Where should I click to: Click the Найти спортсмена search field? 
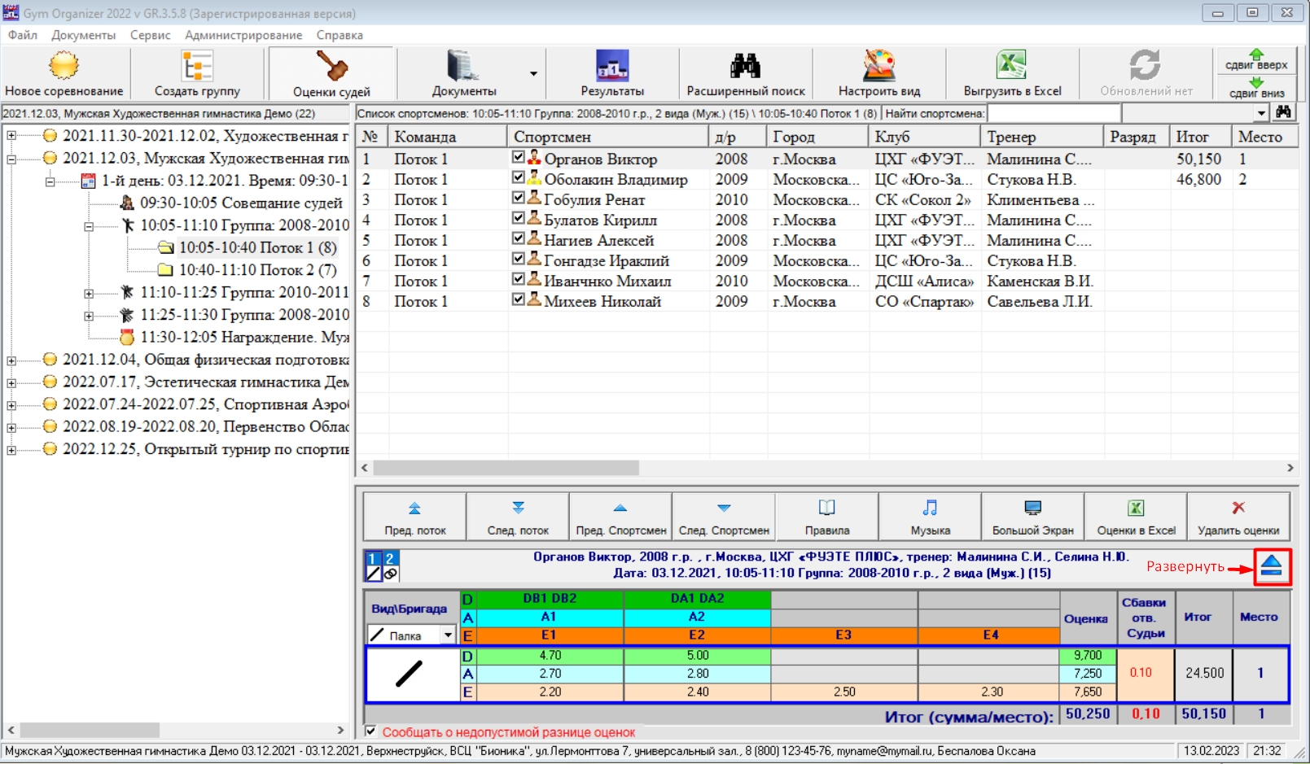(x=1054, y=113)
